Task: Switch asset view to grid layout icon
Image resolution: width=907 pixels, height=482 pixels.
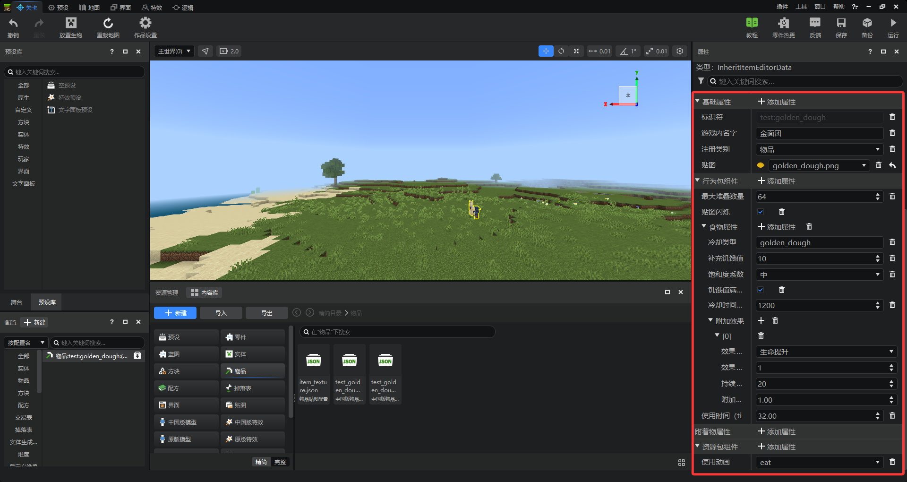Action: coord(682,463)
